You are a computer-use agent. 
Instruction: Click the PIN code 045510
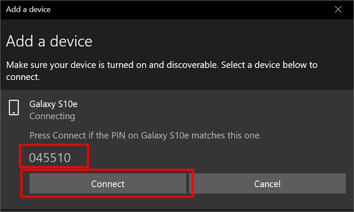50,158
